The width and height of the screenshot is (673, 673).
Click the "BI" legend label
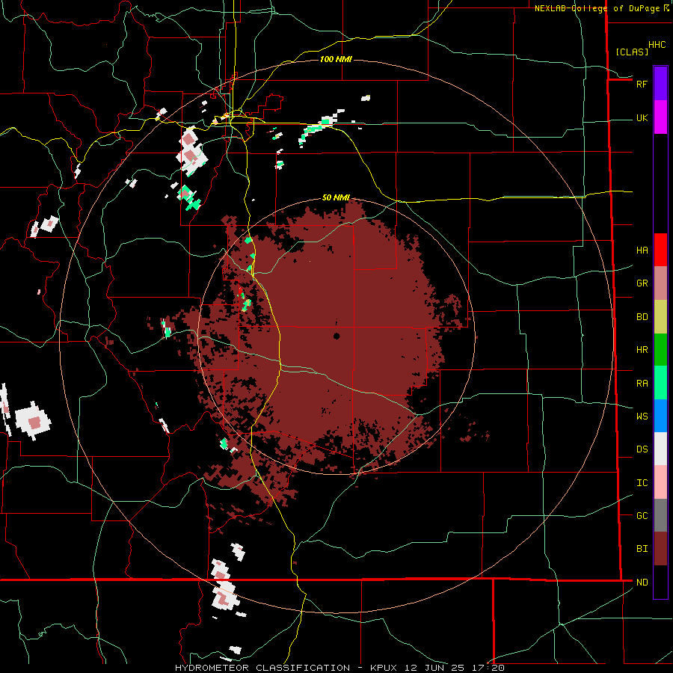point(642,549)
